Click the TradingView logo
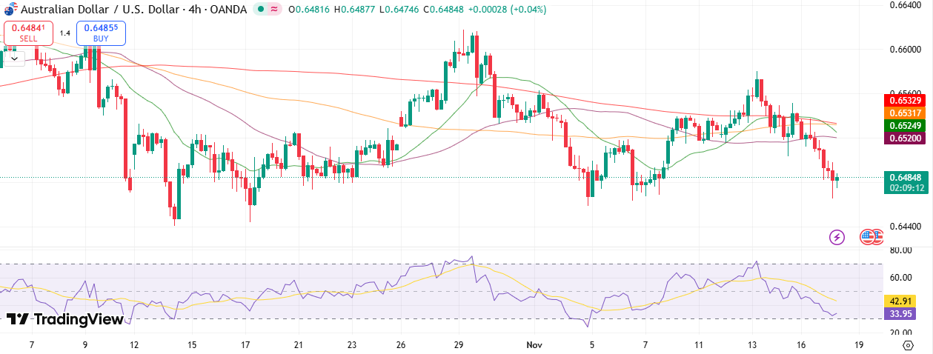Screen dimensions: 933x354 click(x=65, y=319)
